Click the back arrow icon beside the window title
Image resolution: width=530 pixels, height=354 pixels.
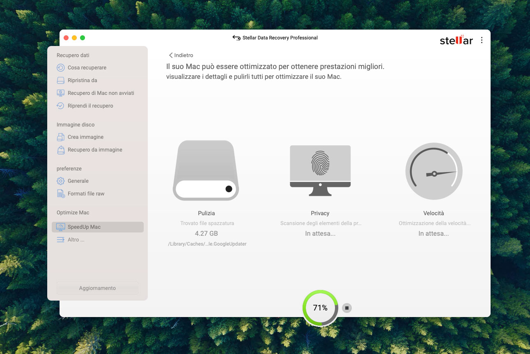(x=236, y=38)
